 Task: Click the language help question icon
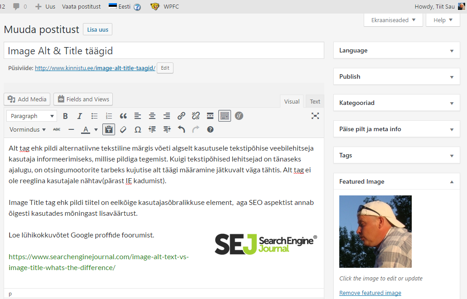[x=137, y=7]
